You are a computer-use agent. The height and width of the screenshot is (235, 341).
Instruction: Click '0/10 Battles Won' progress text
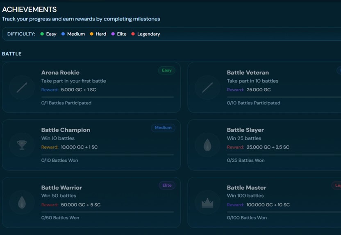click(x=59, y=160)
